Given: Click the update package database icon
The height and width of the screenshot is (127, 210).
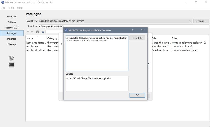Looking at the screenshot, I should point(43,32).
